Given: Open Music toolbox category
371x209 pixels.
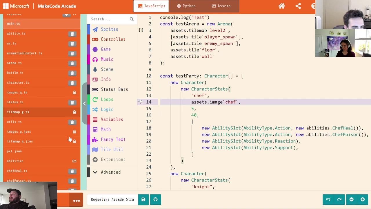Looking at the screenshot, I should [x=112, y=59].
